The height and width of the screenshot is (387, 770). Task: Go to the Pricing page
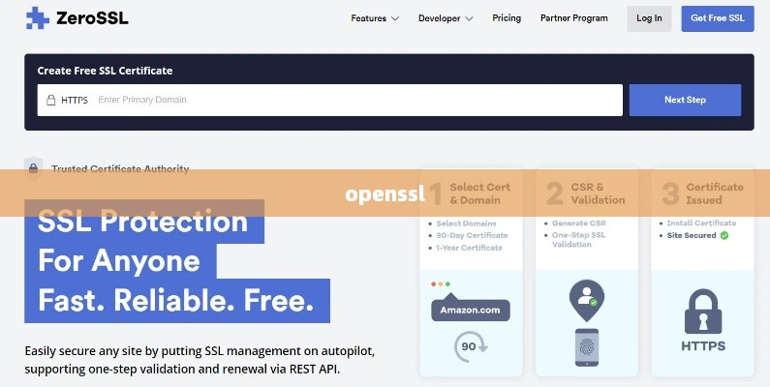(507, 18)
